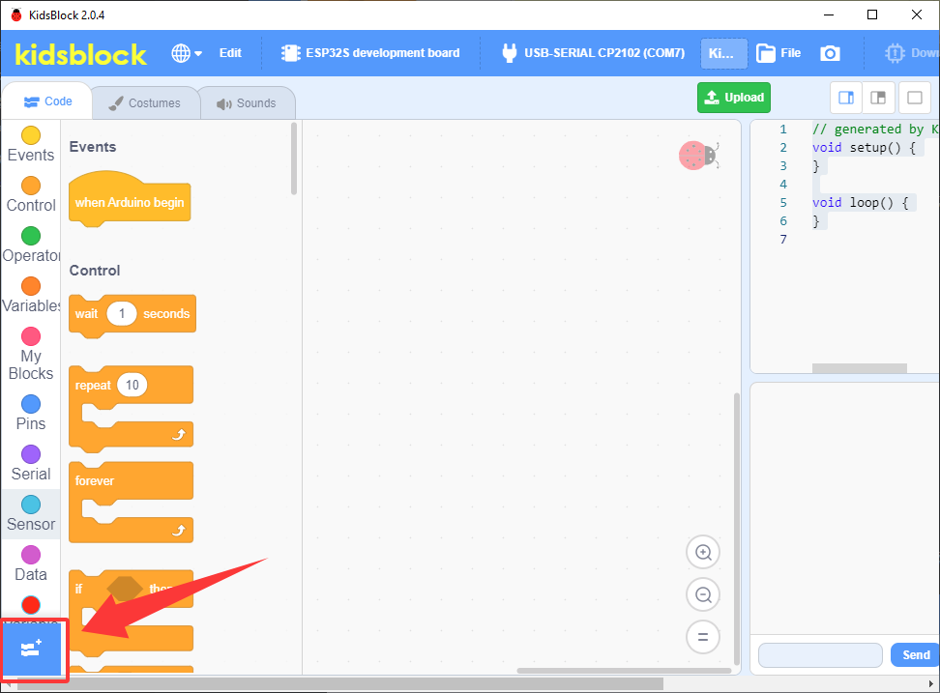
Task: Select the Pins block category
Action: click(x=31, y=414)
